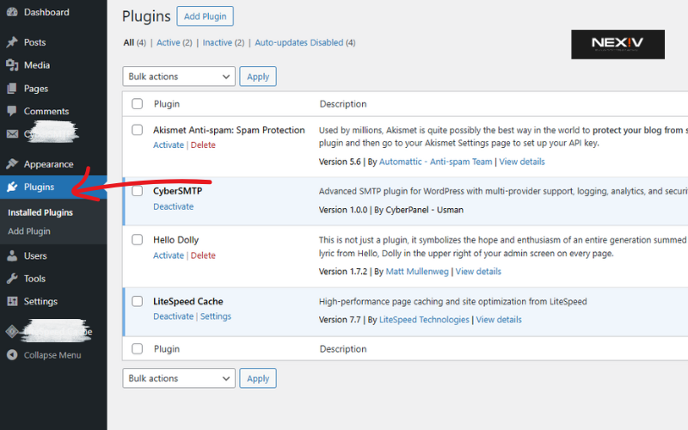Open the Media menu item
This screenshot has height=430, width=688.
(x=37, y=65)
